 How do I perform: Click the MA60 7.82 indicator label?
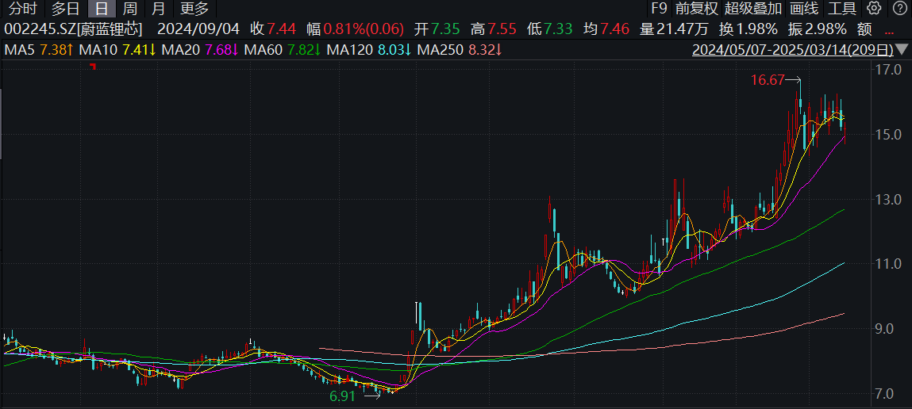point(283,50)
